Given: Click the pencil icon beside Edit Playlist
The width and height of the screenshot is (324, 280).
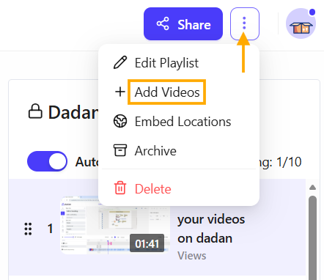Looking at the screenshot, I should pos(120,62).
